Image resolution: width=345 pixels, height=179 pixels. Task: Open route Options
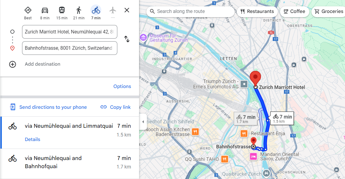122,86
